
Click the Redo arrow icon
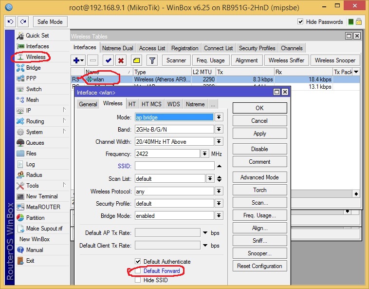pos(23,22)
